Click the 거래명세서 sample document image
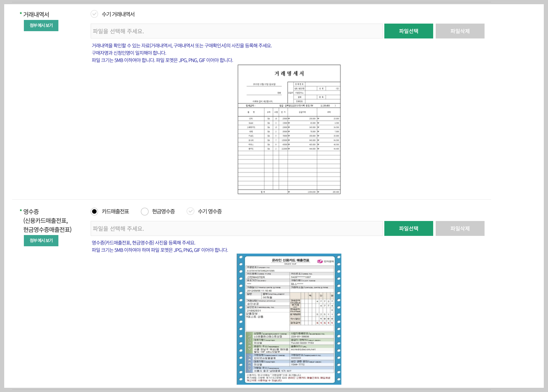The height and width of the screenshot is (392, 548). click(289, 129)
